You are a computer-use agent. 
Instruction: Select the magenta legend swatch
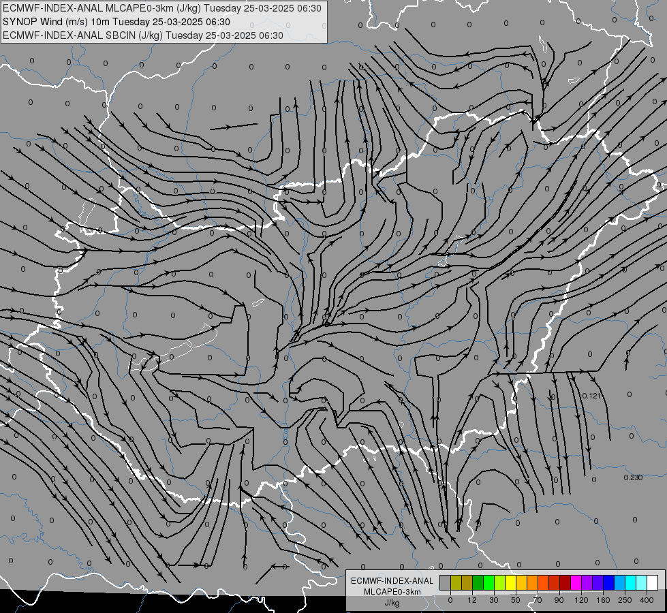point(576,583)
